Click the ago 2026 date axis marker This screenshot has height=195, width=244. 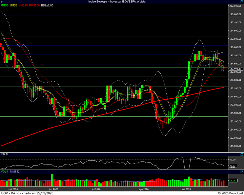[144, 189]
